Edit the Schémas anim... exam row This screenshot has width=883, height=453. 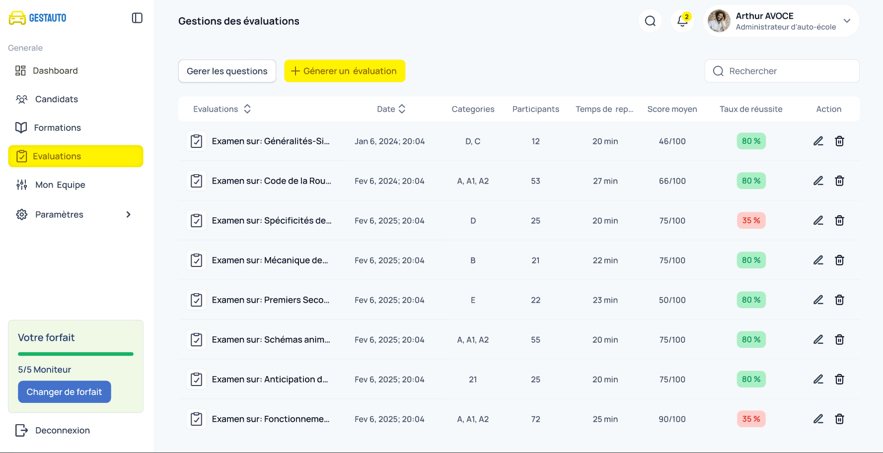pos(818,340)
